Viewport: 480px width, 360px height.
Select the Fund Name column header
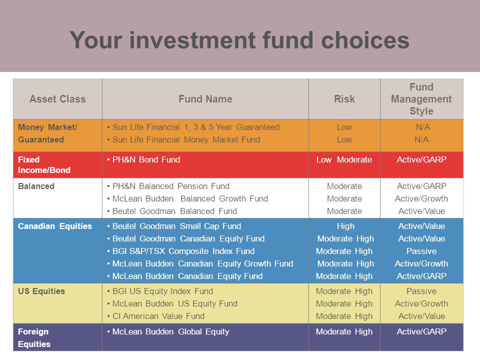(205, 99)
